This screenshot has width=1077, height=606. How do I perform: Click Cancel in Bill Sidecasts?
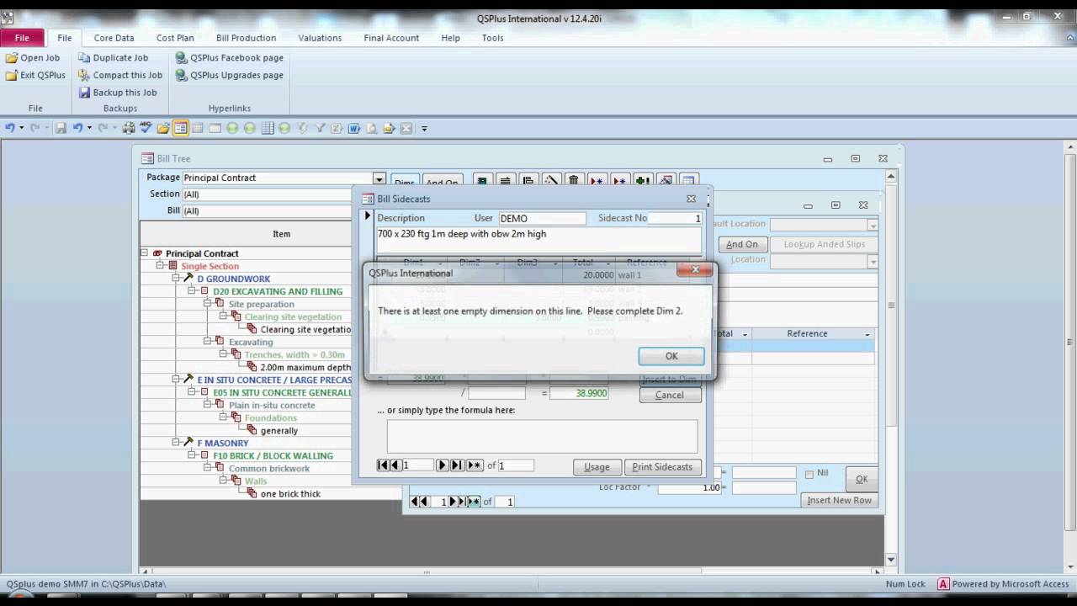pos(670,395)
